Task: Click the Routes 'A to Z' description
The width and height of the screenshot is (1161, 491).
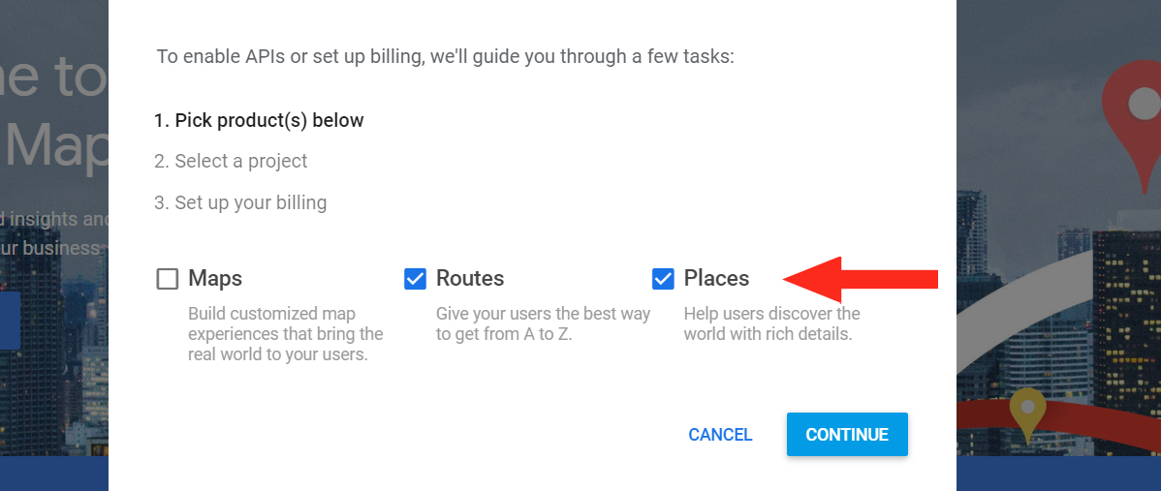Action: click(543, 324)
